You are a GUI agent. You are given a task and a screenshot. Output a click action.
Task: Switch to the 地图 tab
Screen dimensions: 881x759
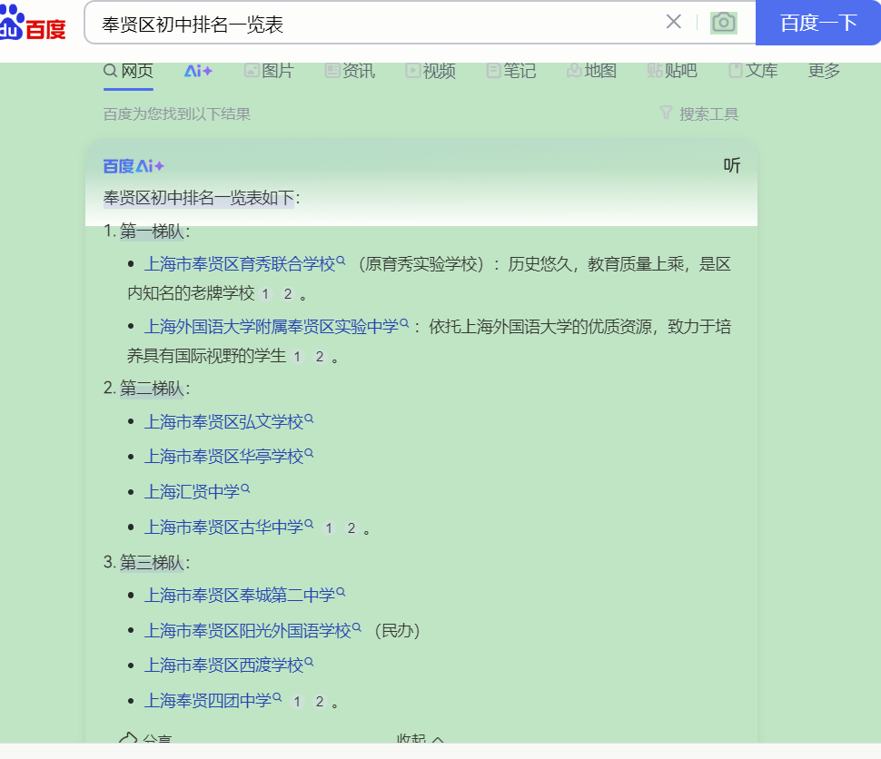pyautogui.click(x=591, y=71)
